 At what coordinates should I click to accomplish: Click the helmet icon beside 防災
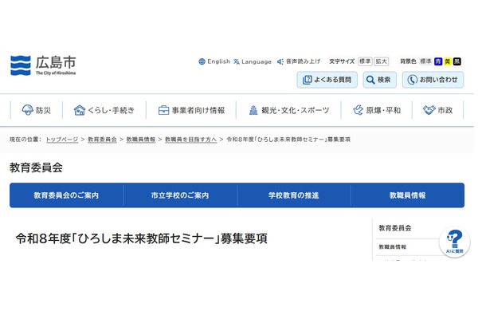click(x=27, y=110)
